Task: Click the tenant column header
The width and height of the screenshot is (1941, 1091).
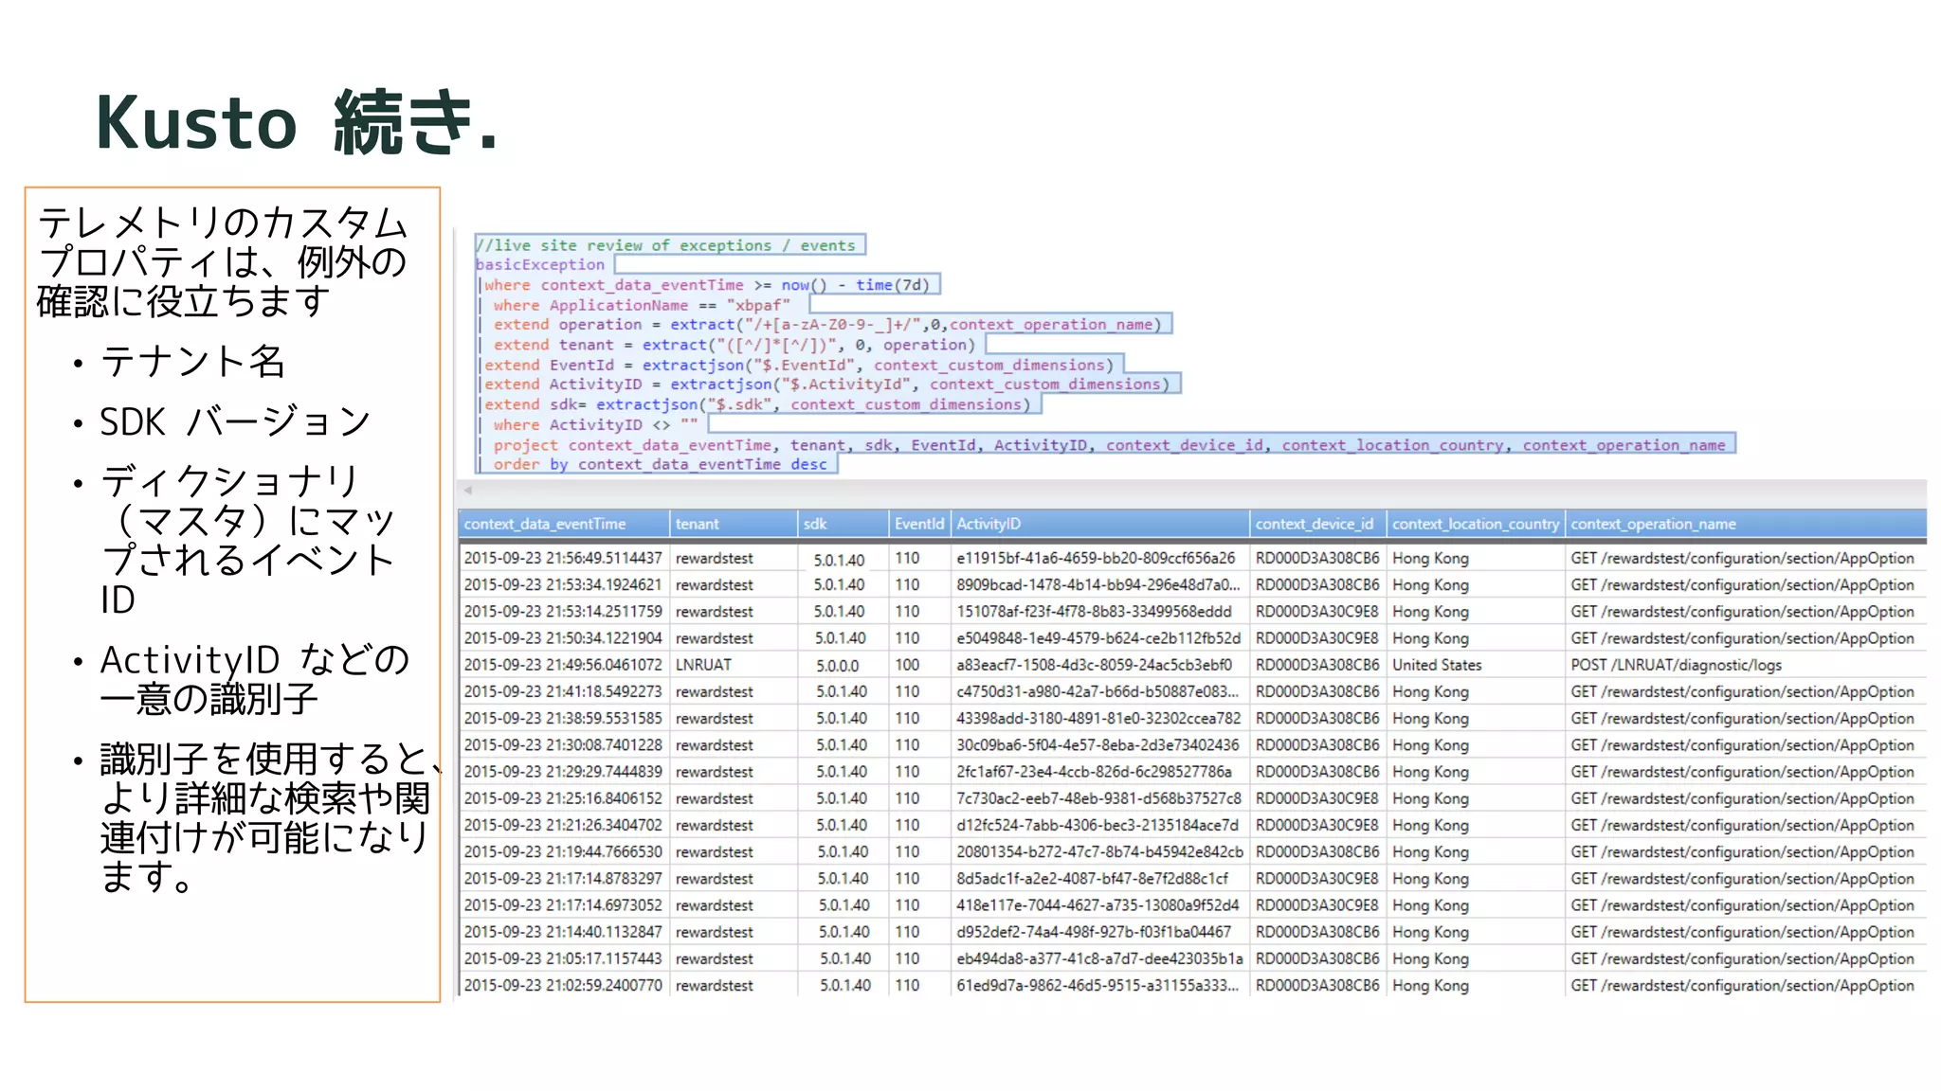Action: click(x=698, y=524)
